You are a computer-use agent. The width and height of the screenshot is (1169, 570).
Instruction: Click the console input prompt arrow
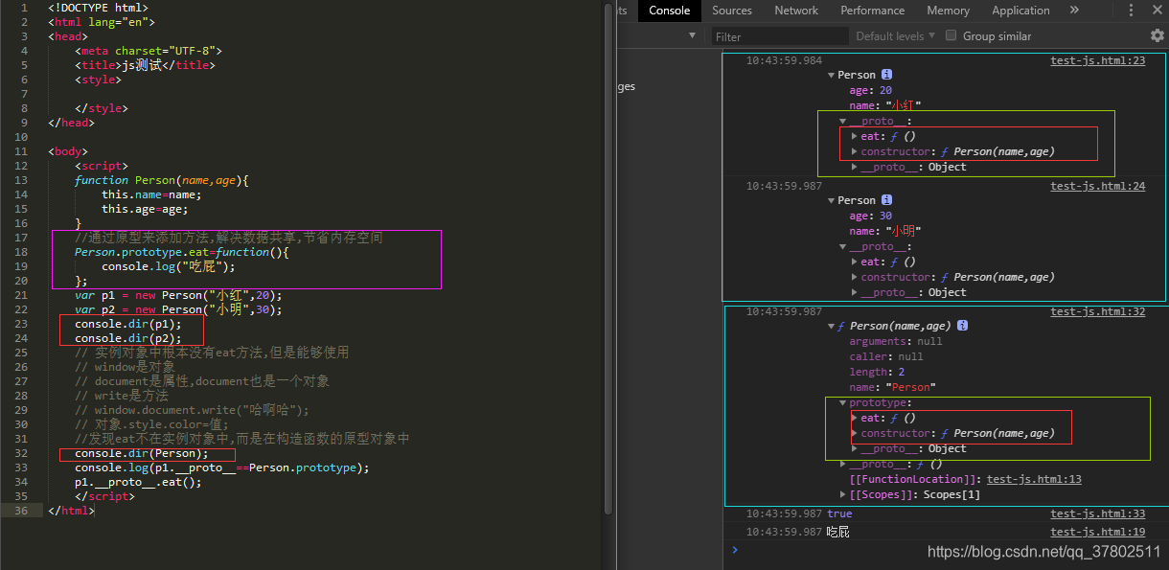click(735, 550)
